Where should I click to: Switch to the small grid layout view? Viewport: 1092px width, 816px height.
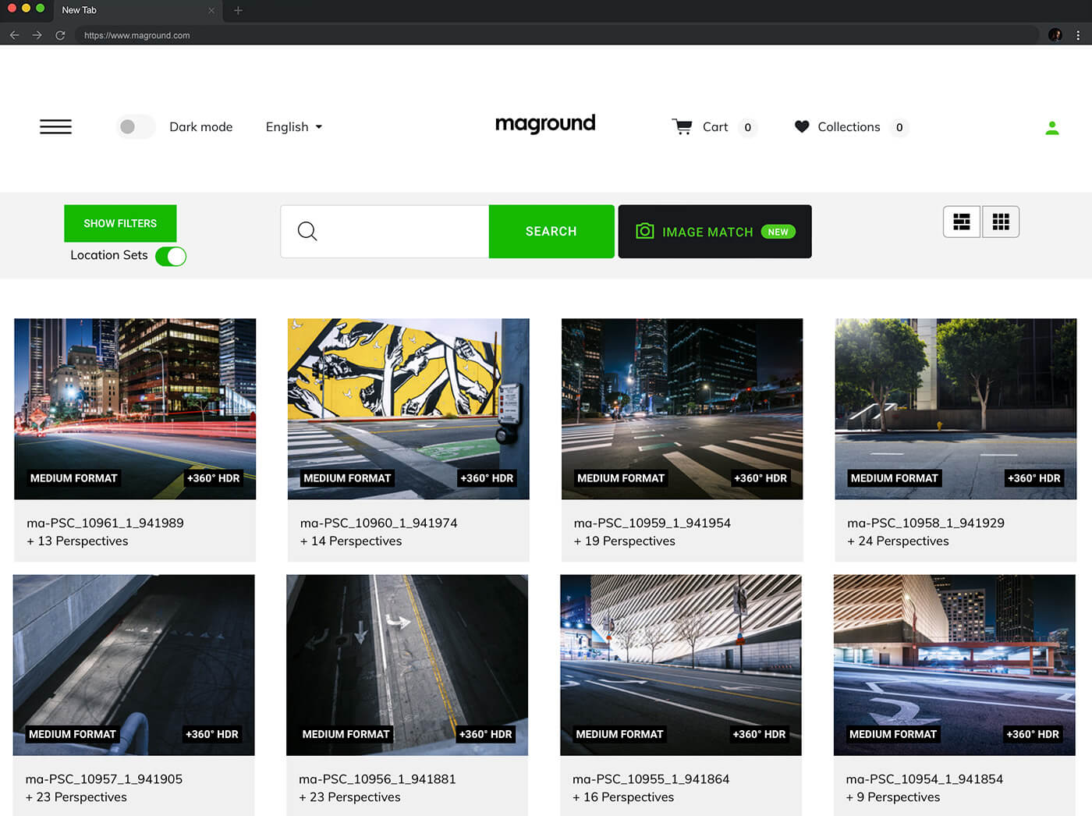[x=1001, y=222]
